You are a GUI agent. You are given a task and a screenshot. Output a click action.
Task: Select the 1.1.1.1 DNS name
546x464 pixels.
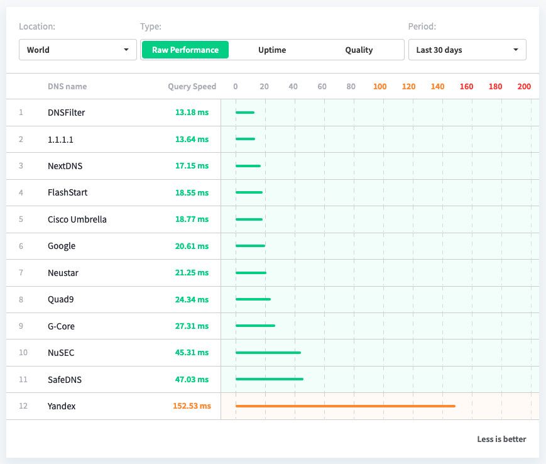click(60, 140)
